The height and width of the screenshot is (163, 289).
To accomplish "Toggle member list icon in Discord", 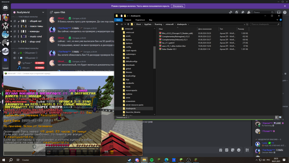I will 249,12.
